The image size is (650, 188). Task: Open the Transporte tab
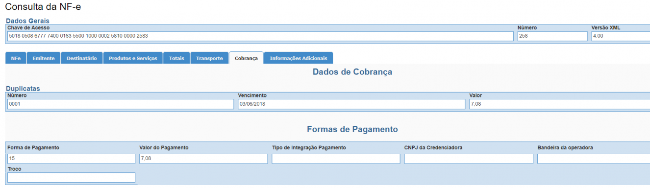pos(209,58)
